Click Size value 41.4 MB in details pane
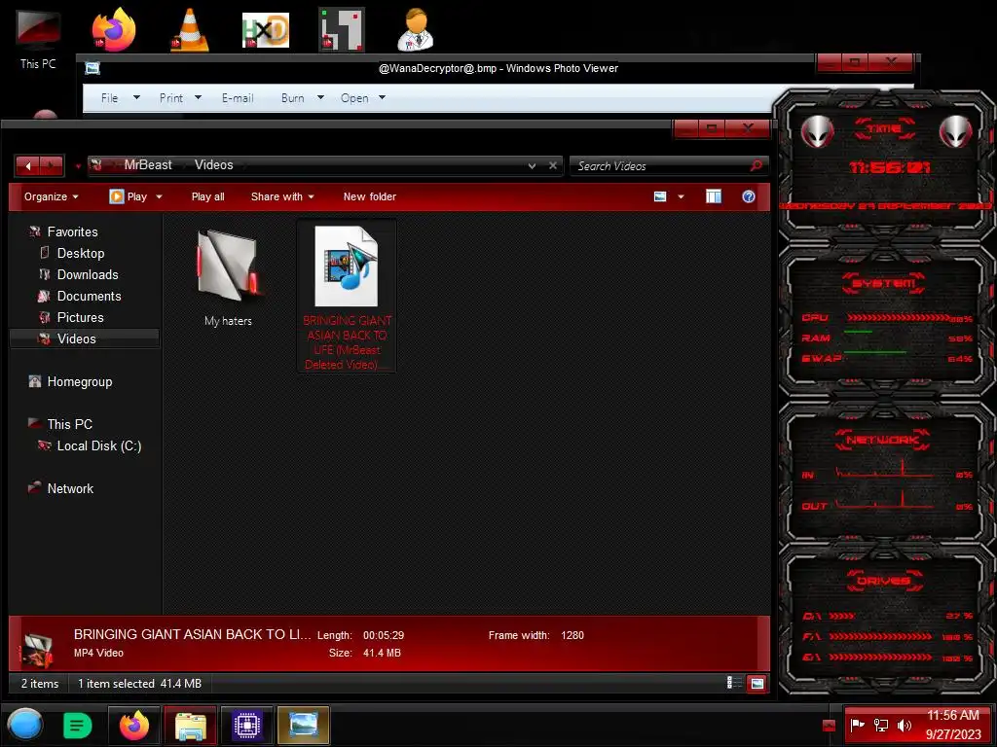 [382, 653]
